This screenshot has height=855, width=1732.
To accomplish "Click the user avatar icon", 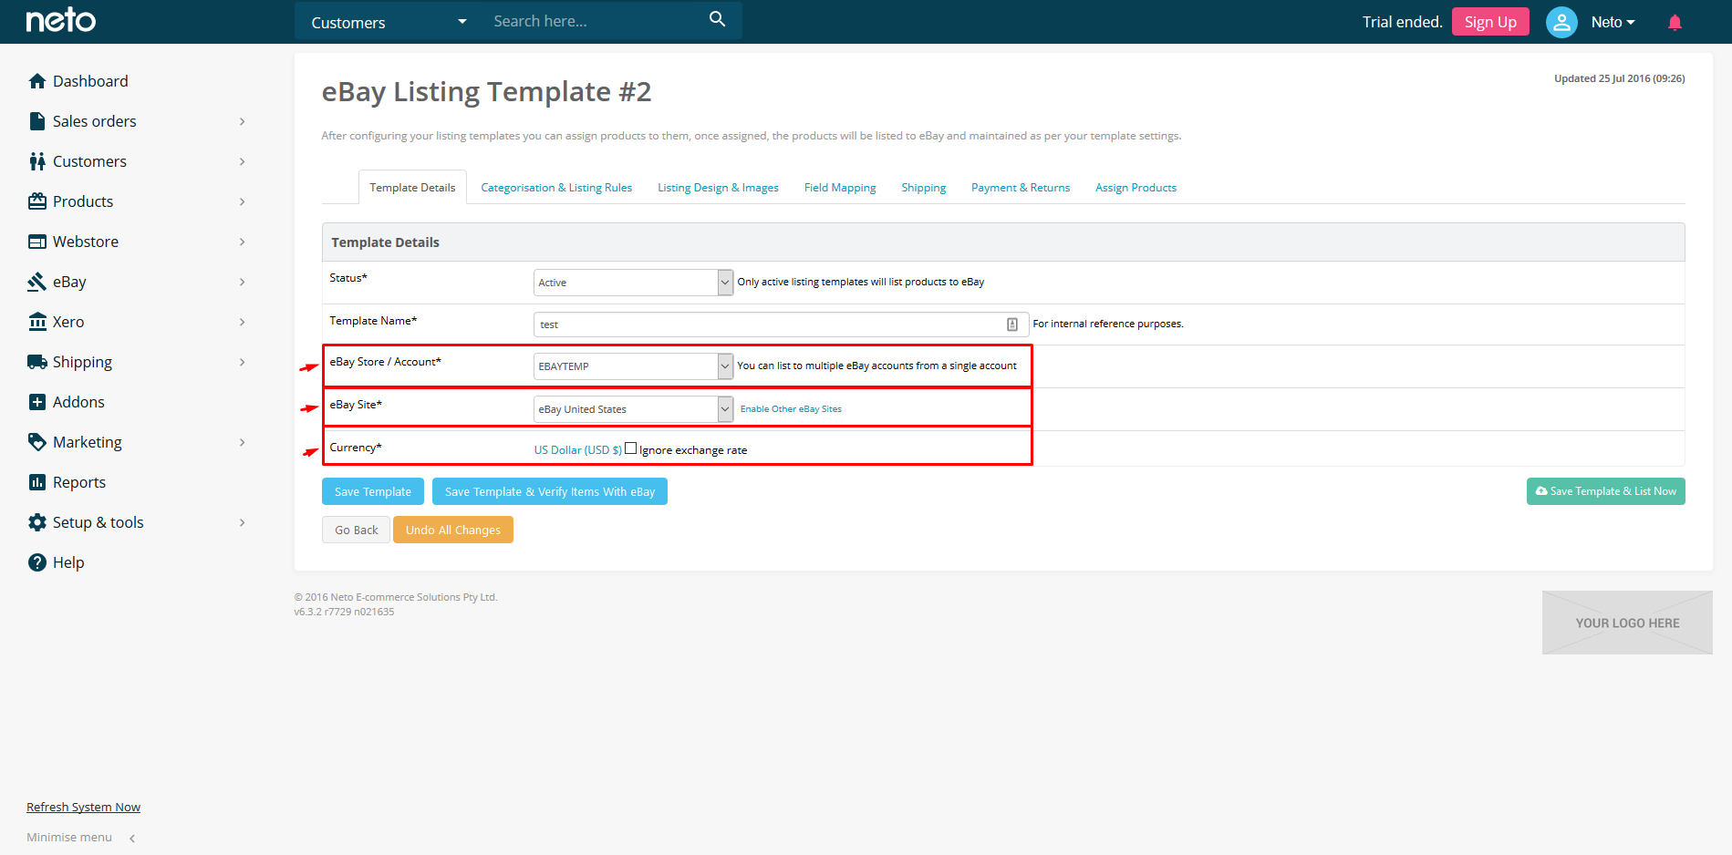I will pos(1561,22).
